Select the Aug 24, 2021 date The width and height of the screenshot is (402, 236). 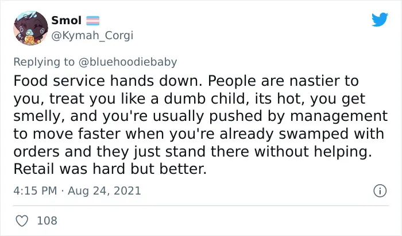(x=105, y=191)
